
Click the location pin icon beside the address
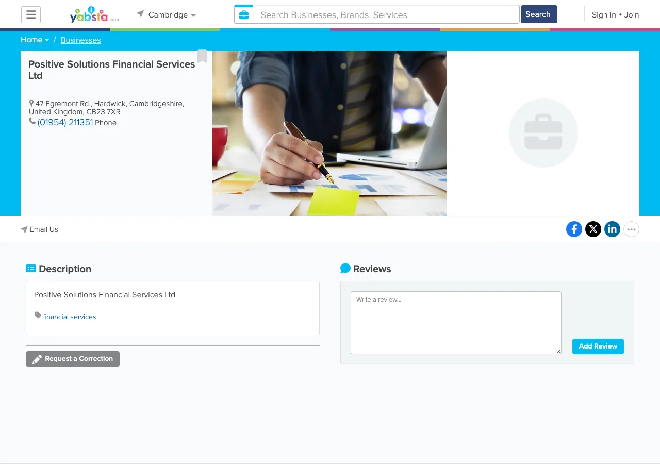point(31,103)
